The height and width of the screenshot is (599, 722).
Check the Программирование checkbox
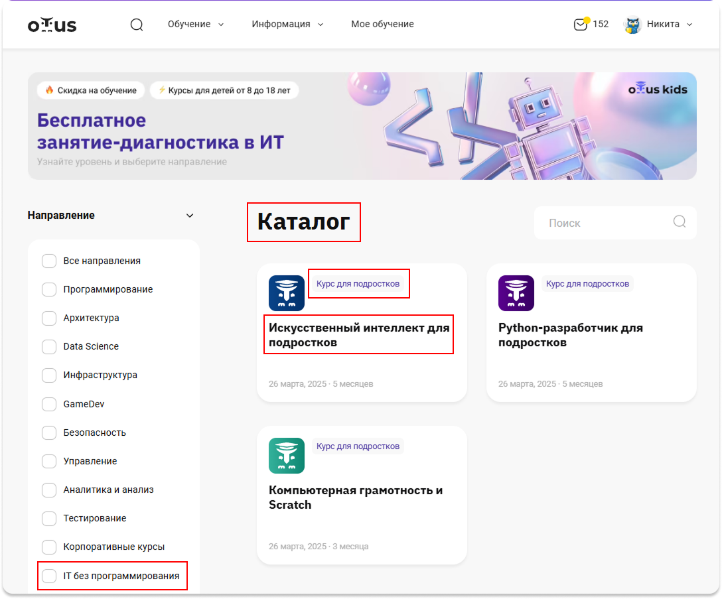tap(49, 290)
